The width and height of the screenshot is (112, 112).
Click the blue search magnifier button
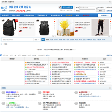point(43,40)
